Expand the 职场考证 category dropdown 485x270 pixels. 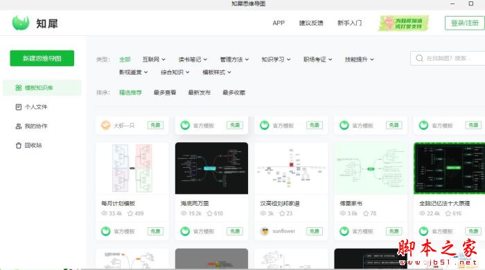pyautogui.click(x=317, y=59)
